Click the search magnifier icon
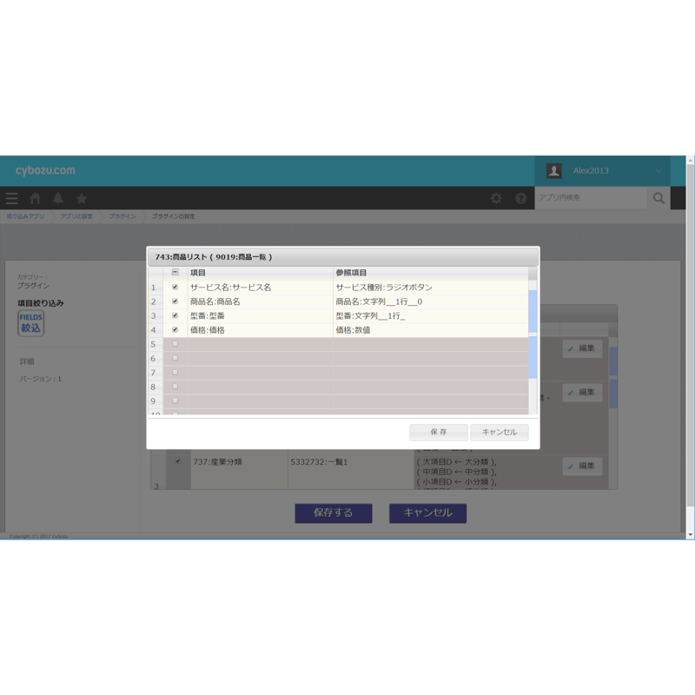 (659, 198)
